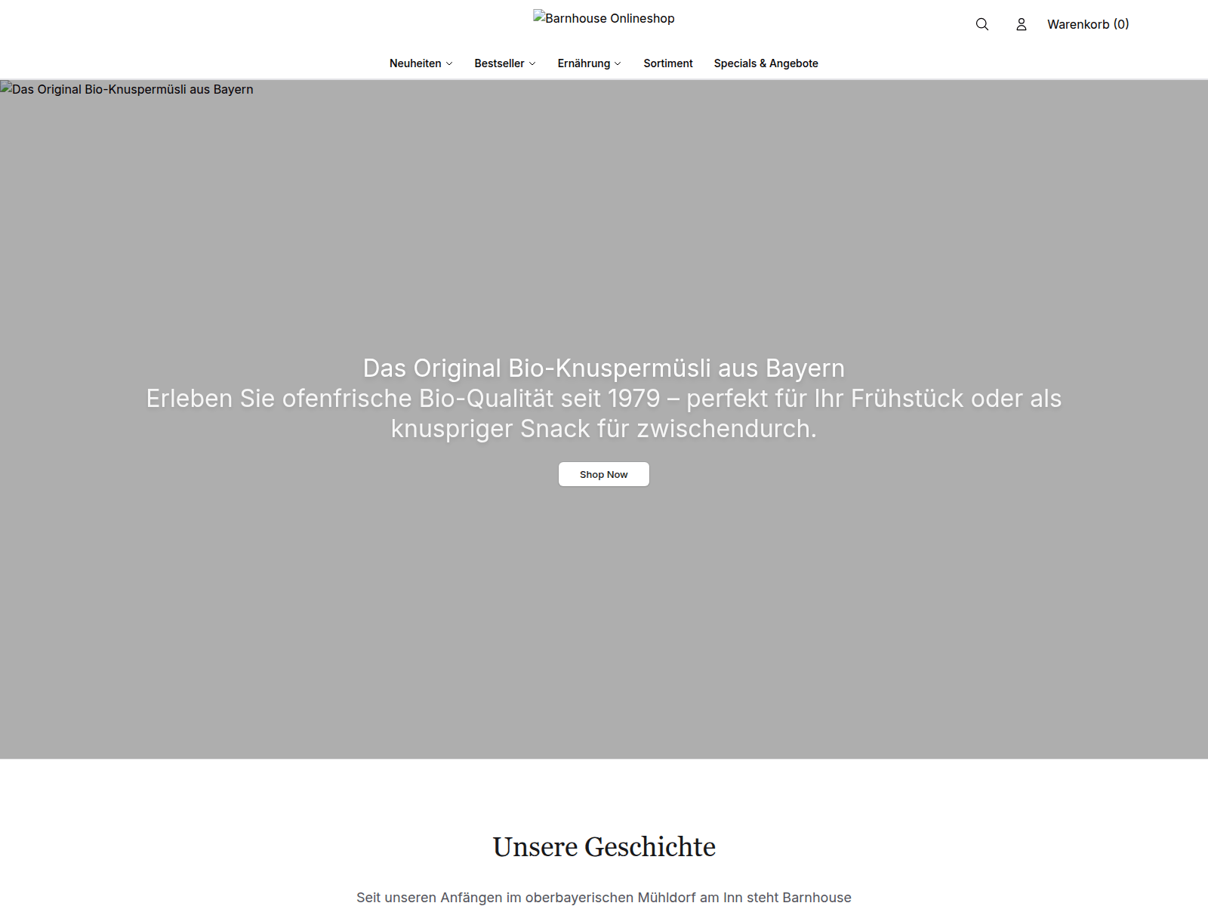Open the Warenkorb (0) cart link
Image resolution: width=1208 pixels, height=906 pixels.
coord(1088,24)
